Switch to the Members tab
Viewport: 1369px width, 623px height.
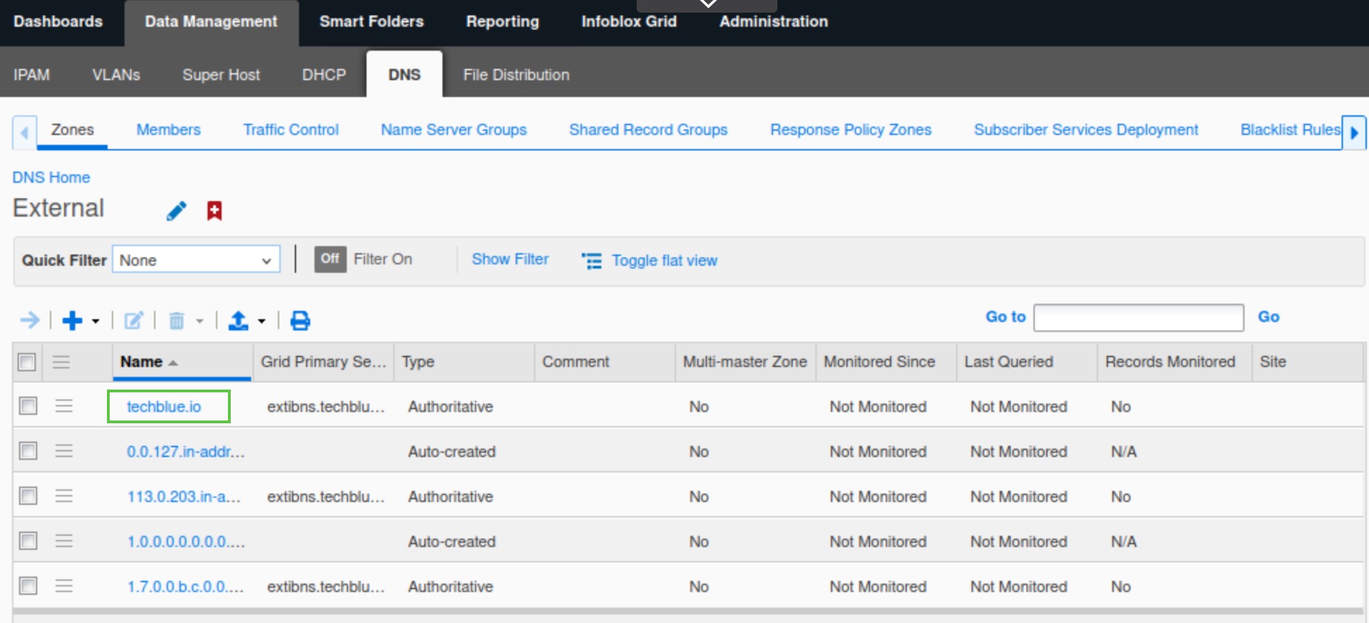pyautogui.click(x=168, y=130)
